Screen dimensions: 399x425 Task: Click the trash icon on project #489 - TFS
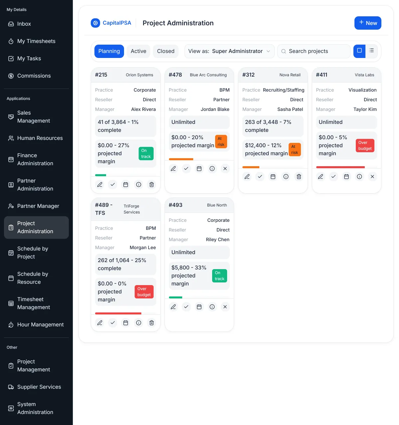151,323
